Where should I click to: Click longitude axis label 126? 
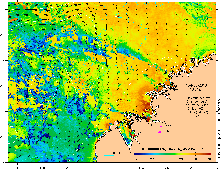click(191, 168)
